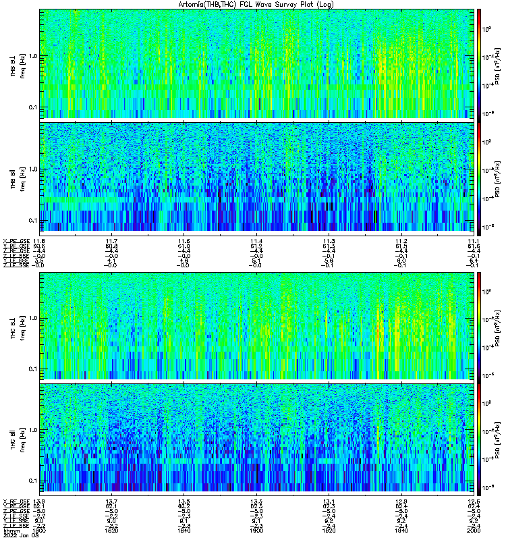Image resolution: width=506 pixels, height=540 pixels.
Task: Select the THB B⊥ spectrogram panel
Action: coord(256,64)
